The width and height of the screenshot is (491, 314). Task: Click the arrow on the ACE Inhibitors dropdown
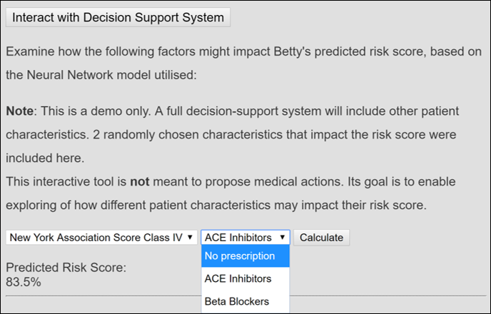click(x=283, y=238)
